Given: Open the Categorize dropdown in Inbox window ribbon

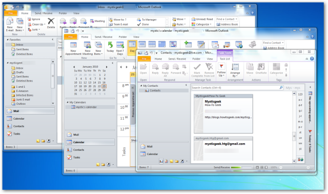Looking at the screenshot, I should 201,24.
